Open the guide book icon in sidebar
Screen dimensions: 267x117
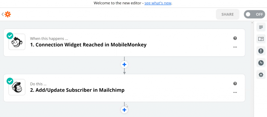pos(261,39)
